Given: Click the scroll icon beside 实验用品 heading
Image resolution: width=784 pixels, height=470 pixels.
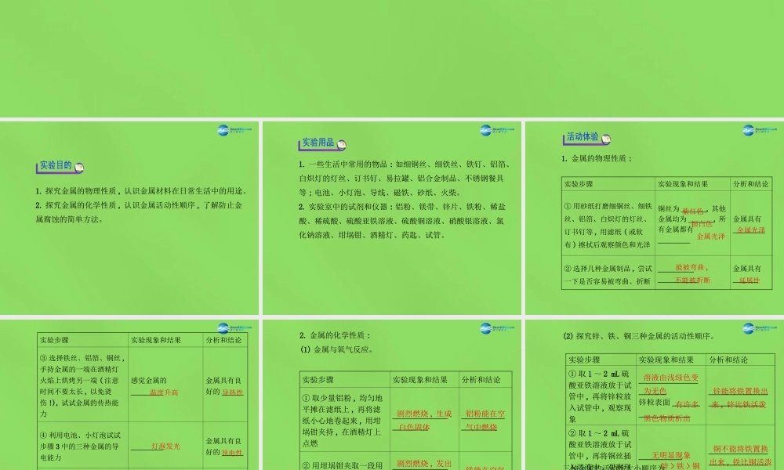Looking at the screenshot, I should (x=342, y=144).
